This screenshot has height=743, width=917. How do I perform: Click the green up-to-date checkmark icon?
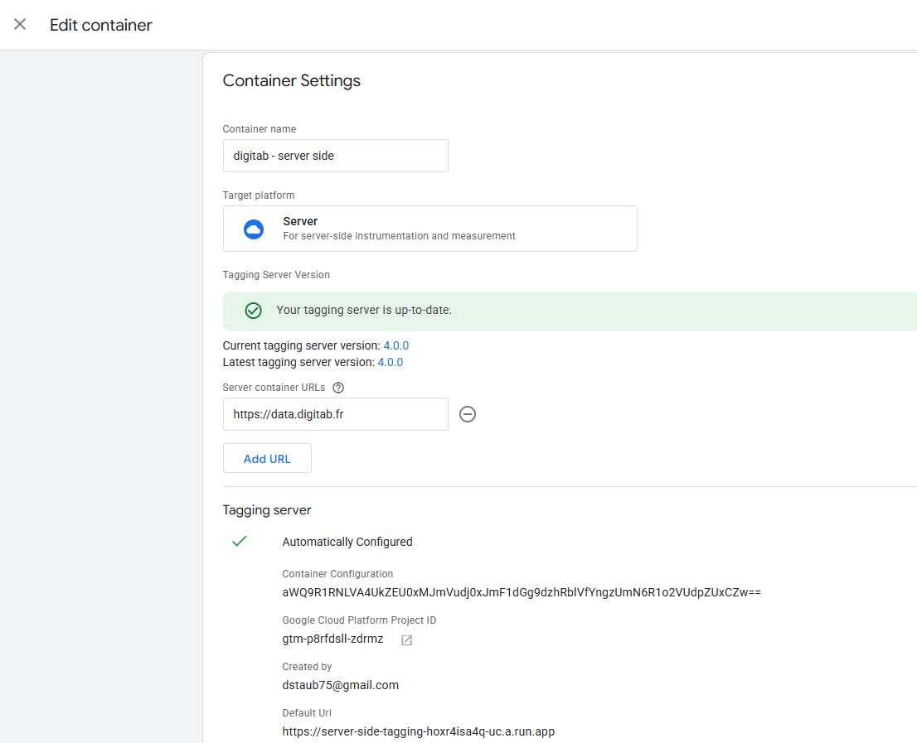[x=253, y=310]
